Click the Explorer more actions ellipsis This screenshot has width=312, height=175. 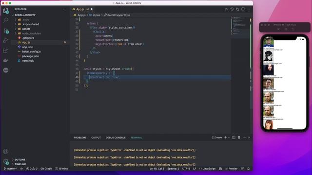65,9
